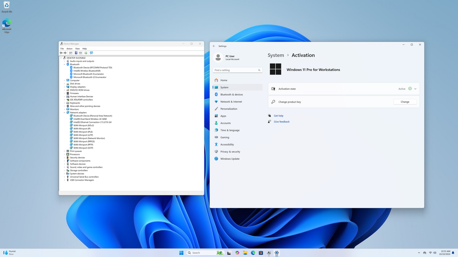
Task: Select Sound, video and game controllers
Action: (86, 167)
